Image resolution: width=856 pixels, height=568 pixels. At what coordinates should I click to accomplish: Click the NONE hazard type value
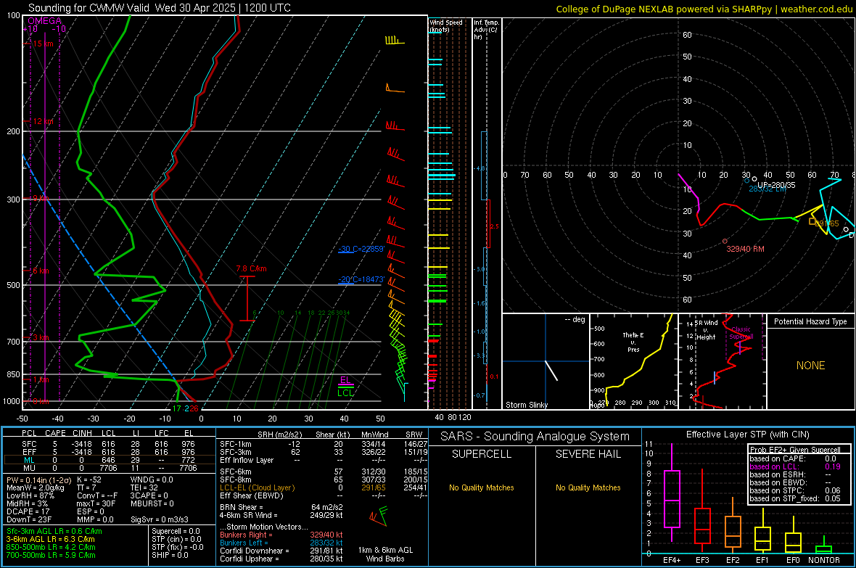(x=810, y=366)
